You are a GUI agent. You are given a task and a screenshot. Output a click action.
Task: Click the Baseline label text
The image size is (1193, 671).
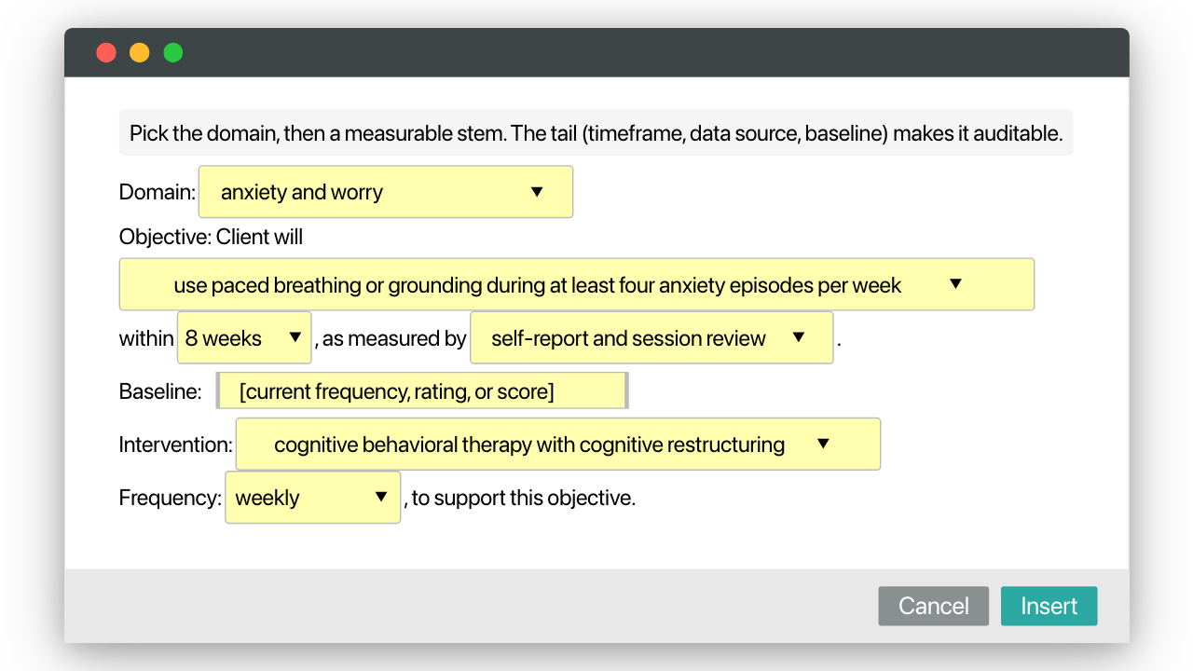pyautogui.click(x=160, y=391)
